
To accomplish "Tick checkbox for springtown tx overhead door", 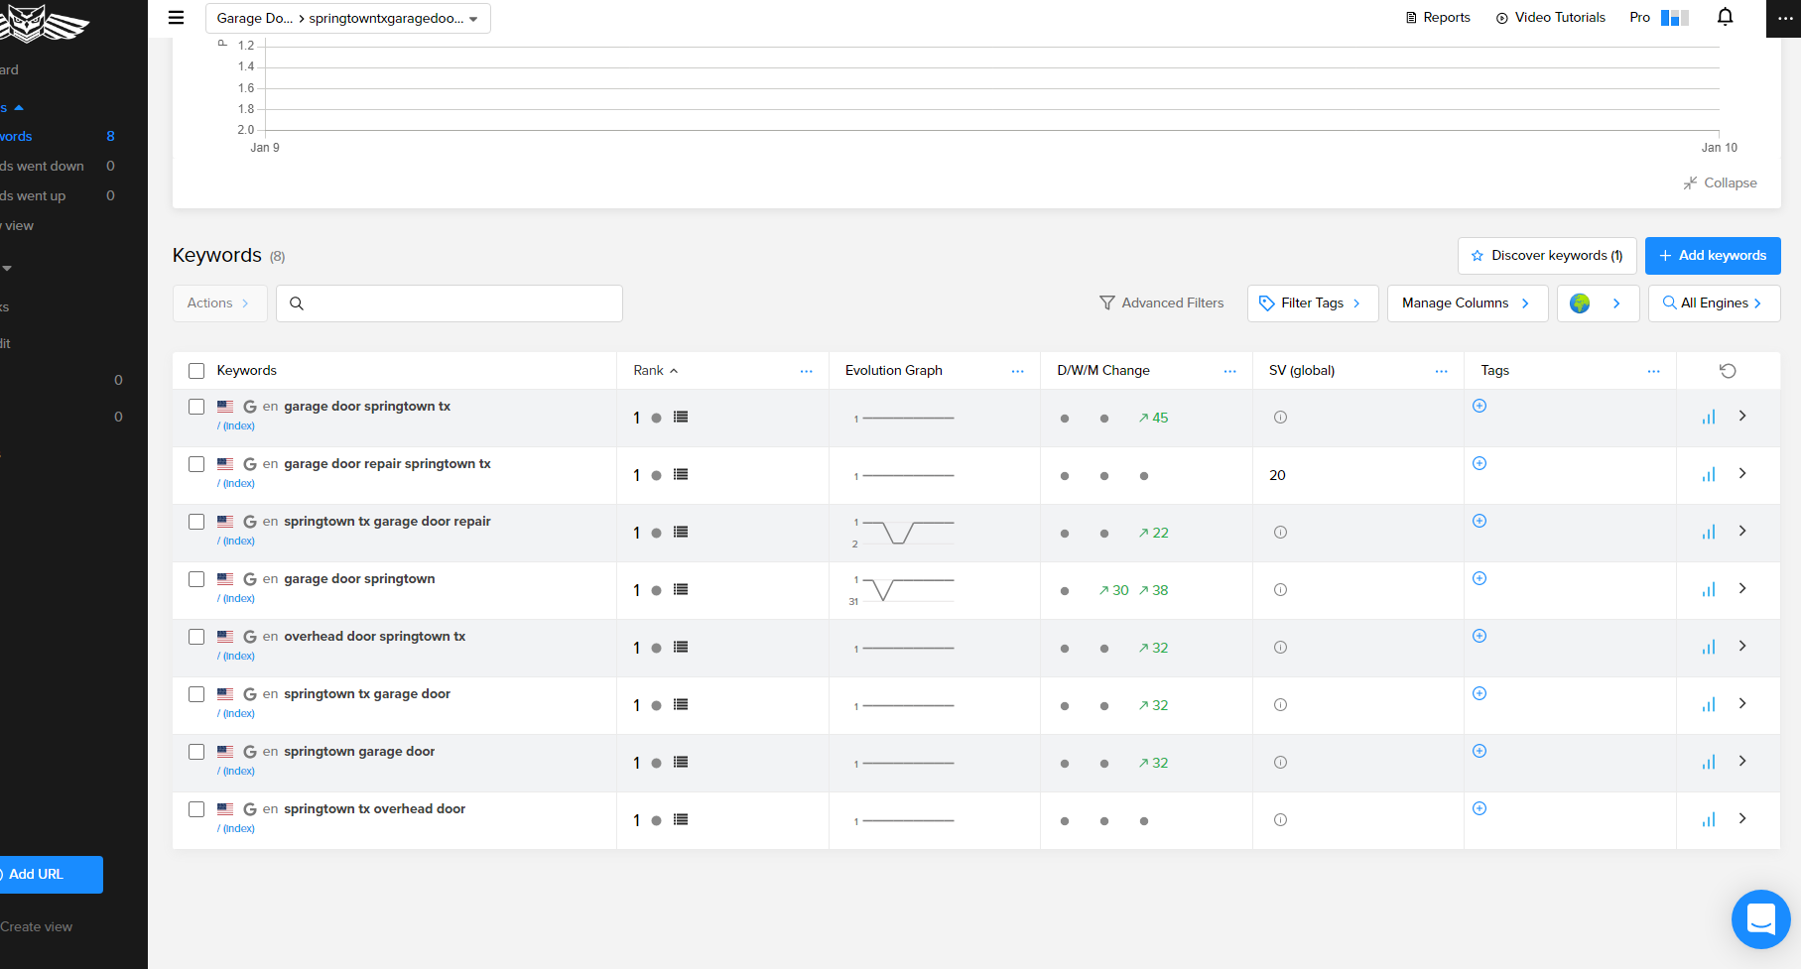I will 196,809.
